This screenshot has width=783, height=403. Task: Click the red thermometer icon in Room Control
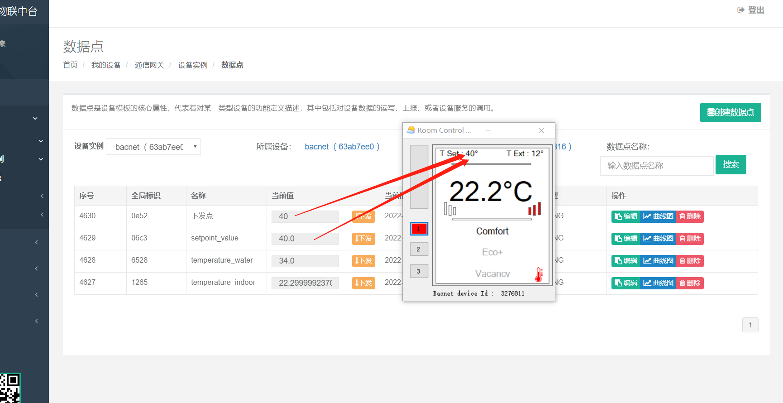tap(539, 274)
